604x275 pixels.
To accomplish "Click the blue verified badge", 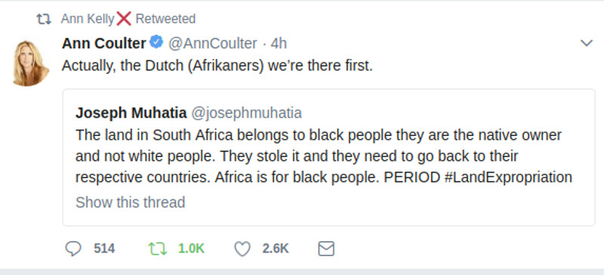I will (156, 42).
